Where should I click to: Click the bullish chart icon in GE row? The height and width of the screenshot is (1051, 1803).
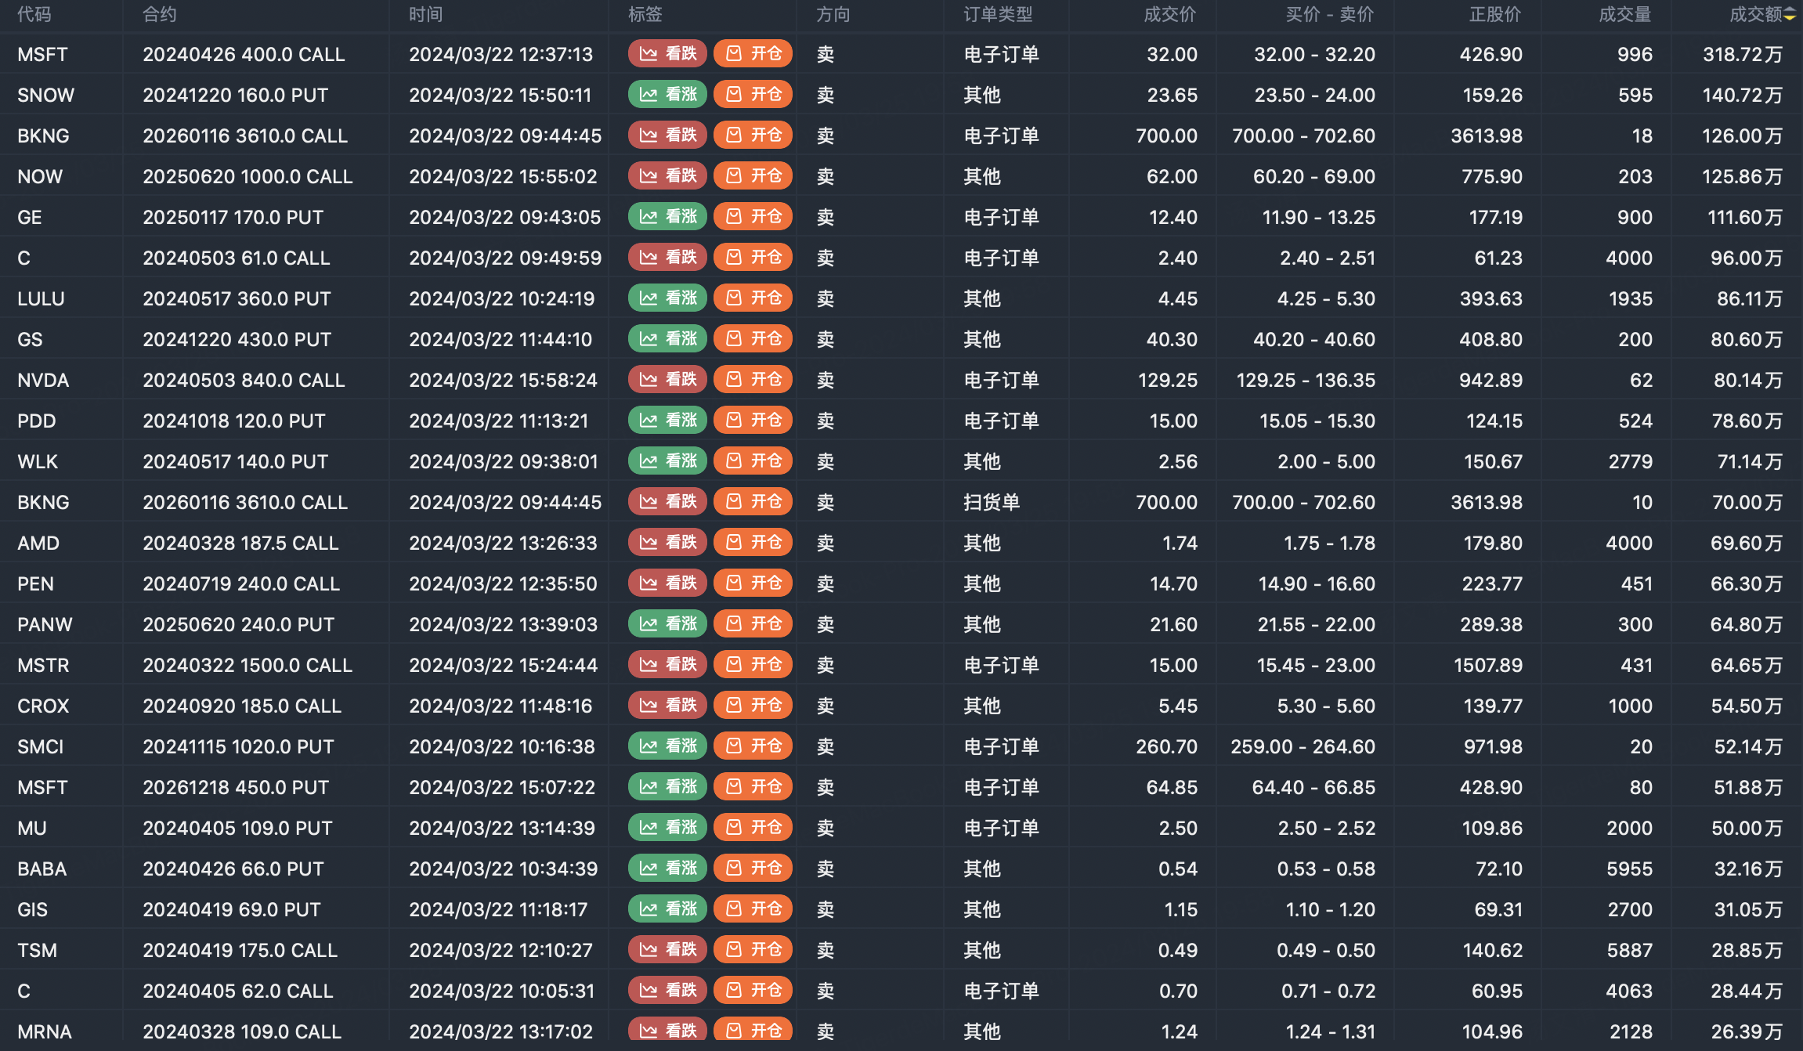coord(648,217)
